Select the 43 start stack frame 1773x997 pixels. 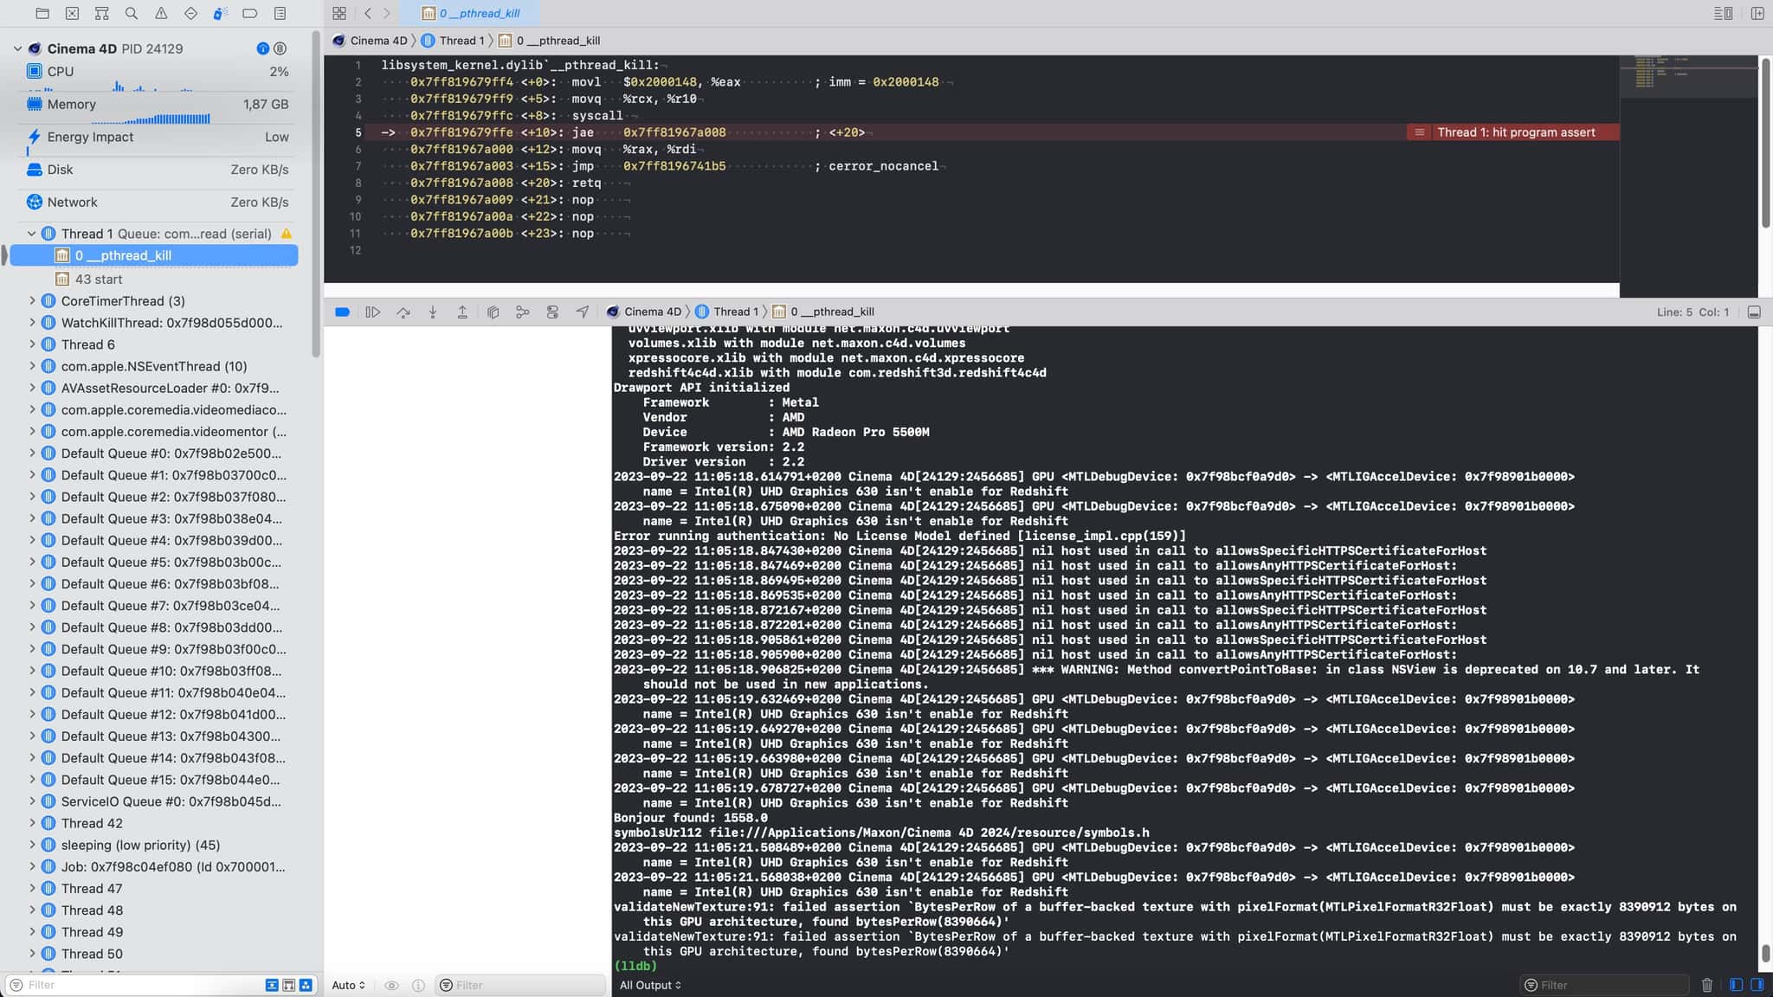click(99, 279)
